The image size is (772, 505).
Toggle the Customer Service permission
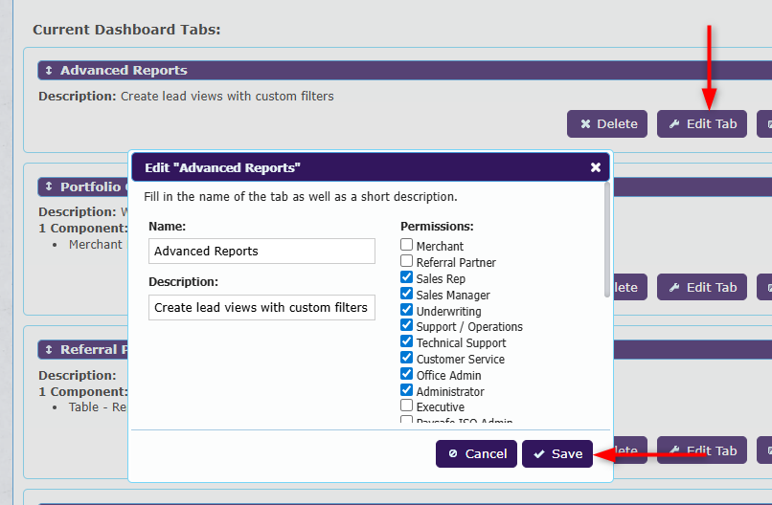(x=407, y=359)
